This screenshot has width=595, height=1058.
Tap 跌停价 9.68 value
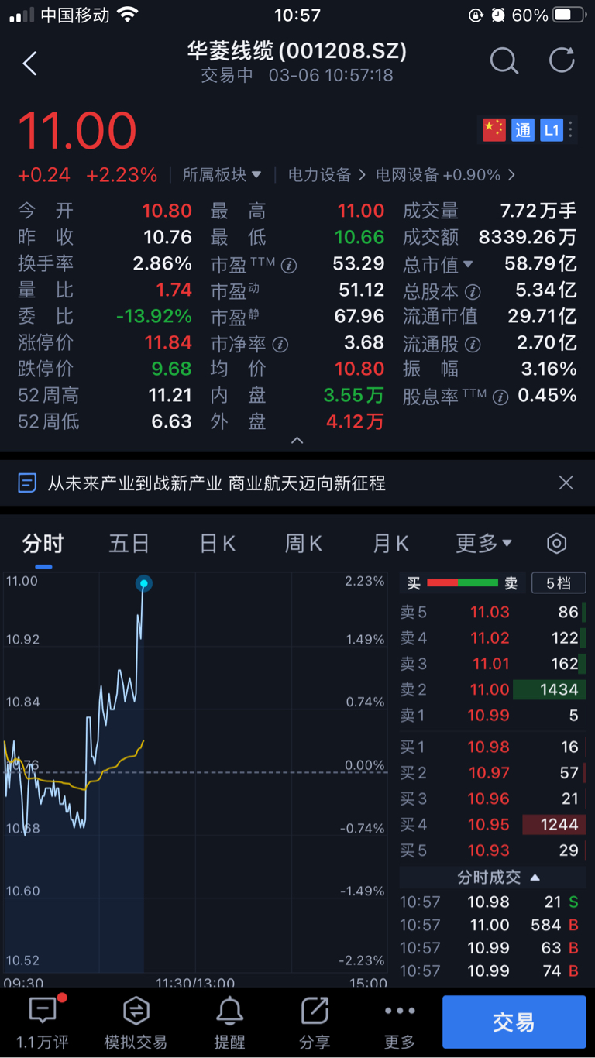171,369
